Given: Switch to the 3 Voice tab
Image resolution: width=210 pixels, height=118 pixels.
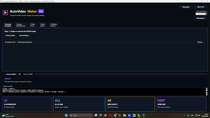Looking at the screenshot, I should pyautogui.click(x=33, y=25).
